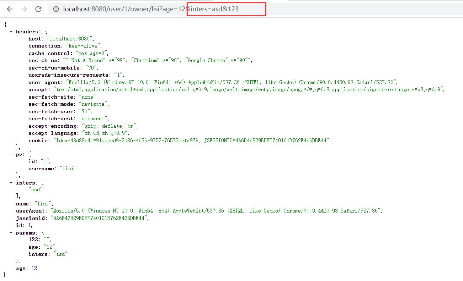Click the accept header value text
Viewport: 463px width, 281px height.
pos(248,89)
